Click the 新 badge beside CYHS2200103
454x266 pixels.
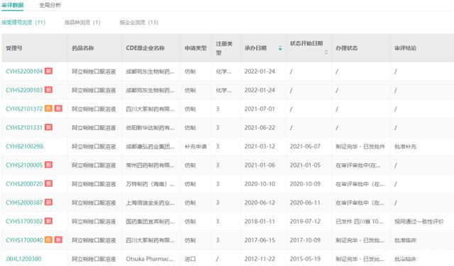coord(48,90)
